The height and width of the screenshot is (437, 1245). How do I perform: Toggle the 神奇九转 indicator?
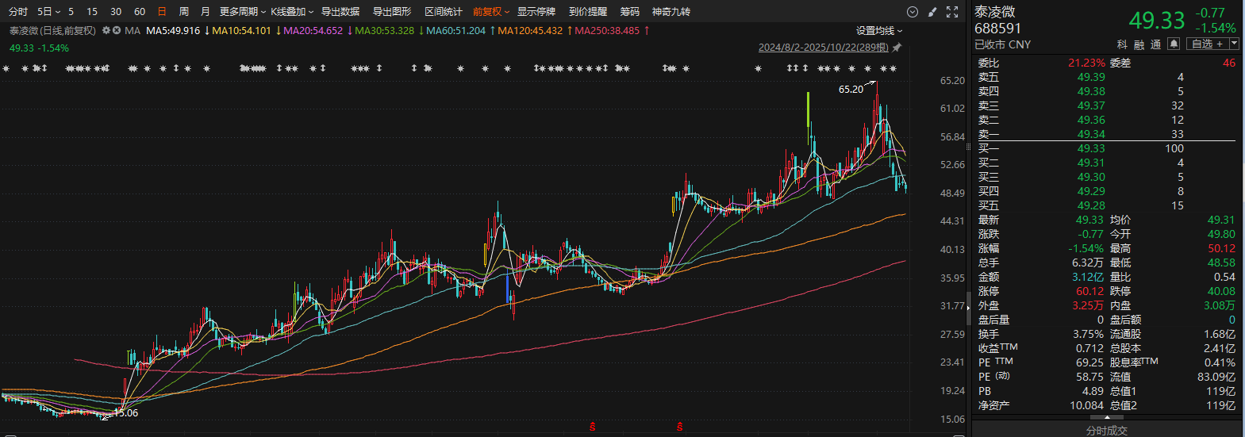point(671,12)
